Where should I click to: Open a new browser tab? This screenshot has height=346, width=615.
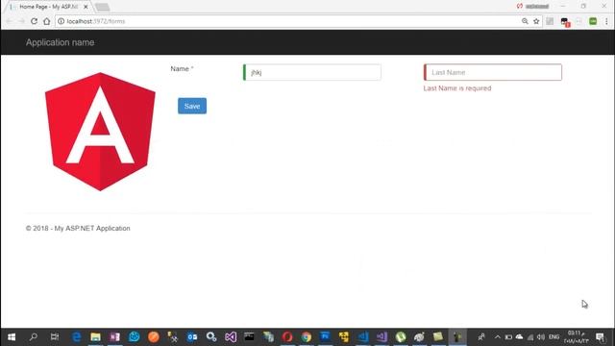(x=103, y=7)
